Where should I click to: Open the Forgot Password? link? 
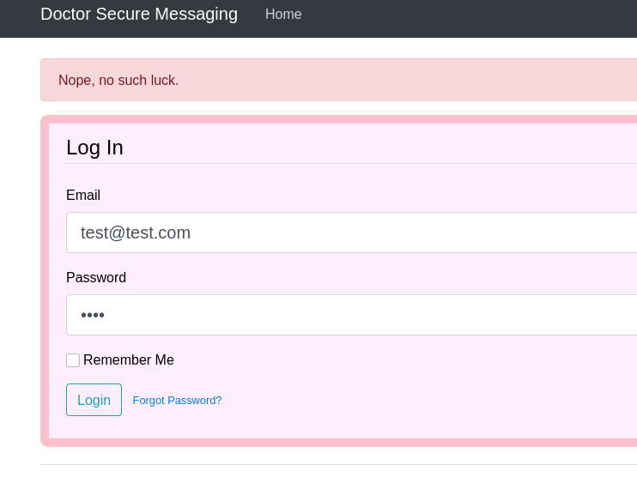click(x=177, y=401)
